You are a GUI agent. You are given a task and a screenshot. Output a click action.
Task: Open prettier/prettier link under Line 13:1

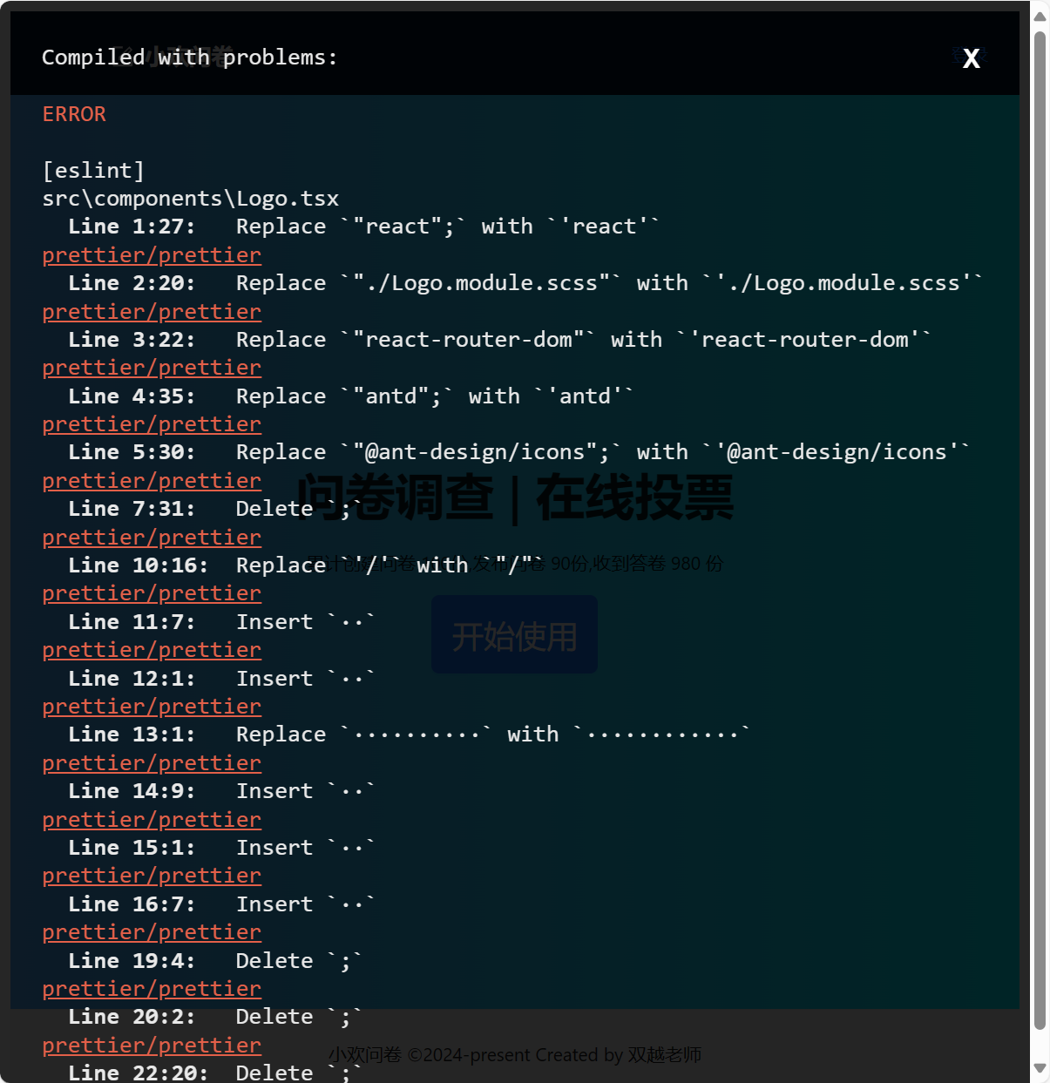tap(152, 763)
